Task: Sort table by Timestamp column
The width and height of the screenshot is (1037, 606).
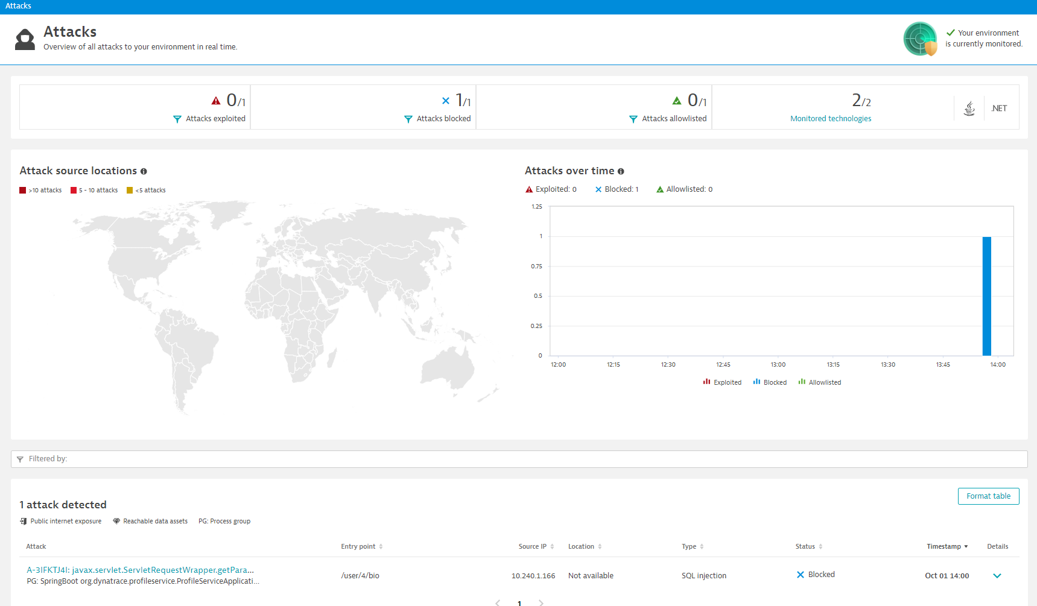Action: [x=947, y=546]
